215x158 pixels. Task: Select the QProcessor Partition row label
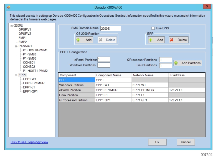tap(77, 100)
